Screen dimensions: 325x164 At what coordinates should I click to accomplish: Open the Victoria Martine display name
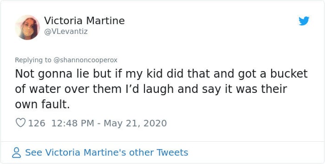[x=84, y=21]
